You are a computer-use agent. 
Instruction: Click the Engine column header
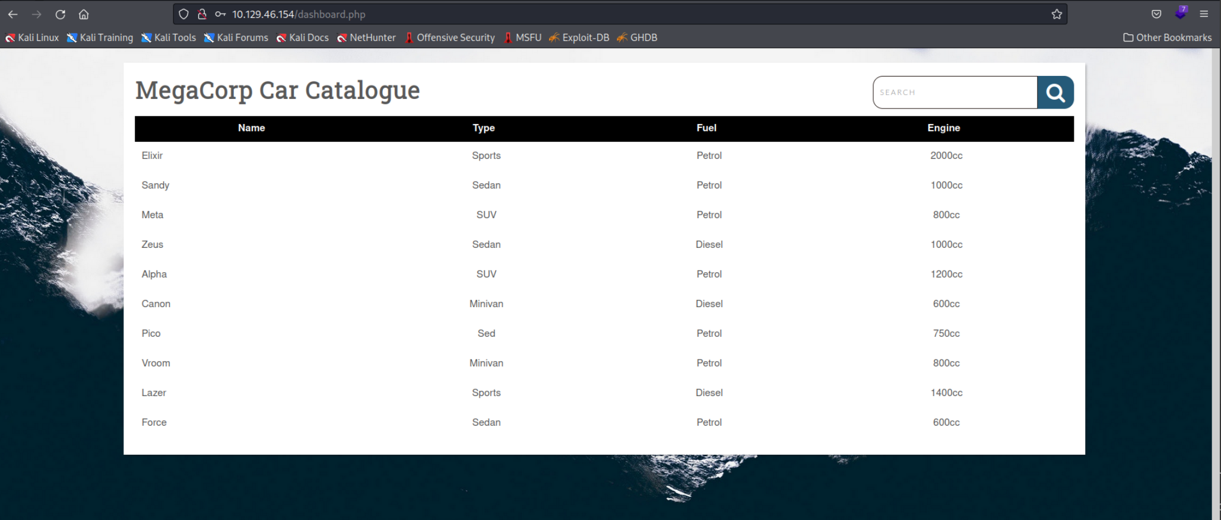(944, 128)
